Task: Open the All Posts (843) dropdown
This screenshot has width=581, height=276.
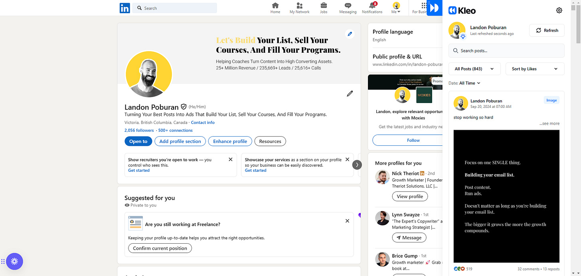Action: click(x=474, y=69)
